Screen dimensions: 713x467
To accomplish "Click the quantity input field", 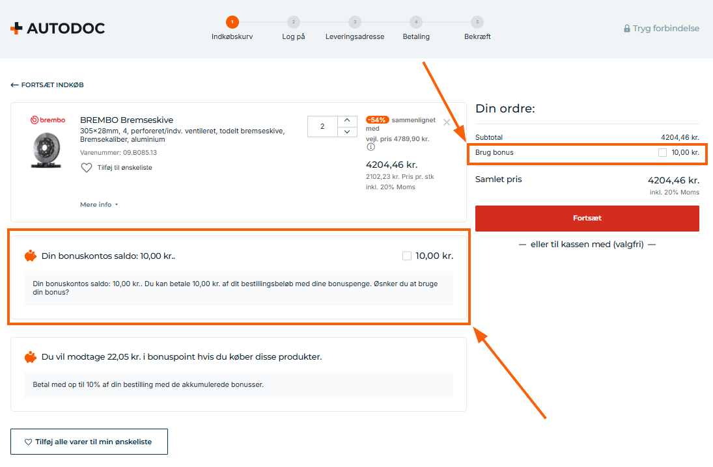I will tap(322, 126).
